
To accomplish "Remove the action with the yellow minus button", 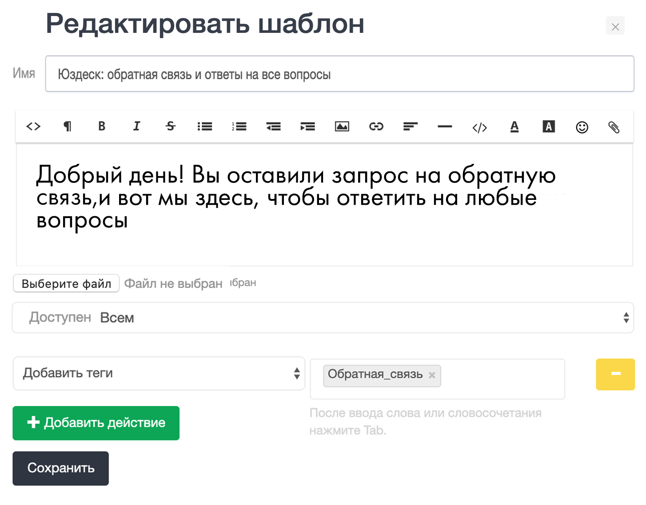I will (615, 374).
